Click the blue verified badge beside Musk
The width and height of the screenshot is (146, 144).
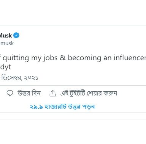tap(16, 35)
